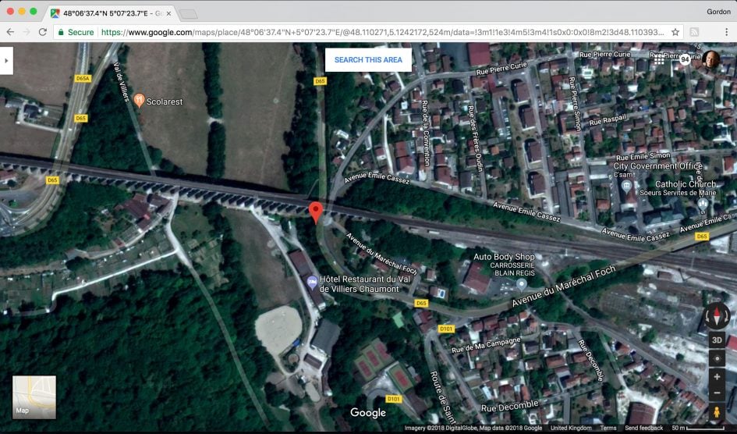Switch to Map view via the thumbnail

click(34, 397)
